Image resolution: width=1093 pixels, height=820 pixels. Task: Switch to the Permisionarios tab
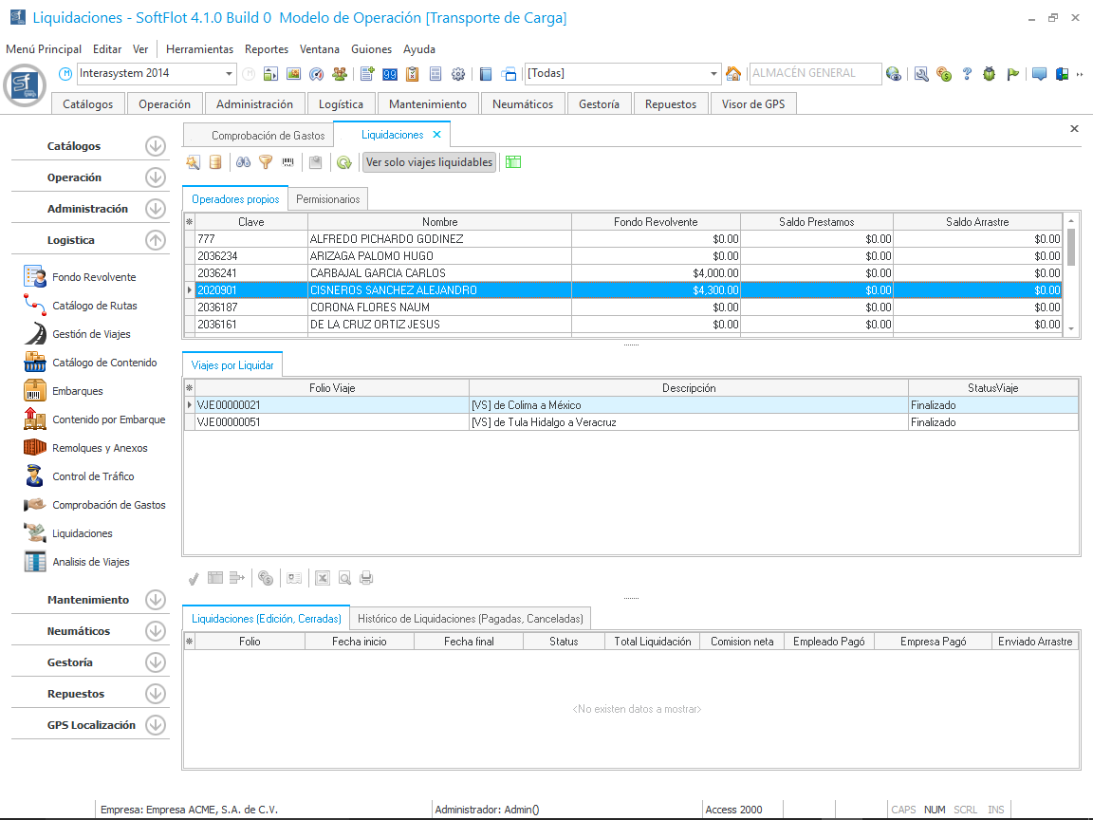327,199
